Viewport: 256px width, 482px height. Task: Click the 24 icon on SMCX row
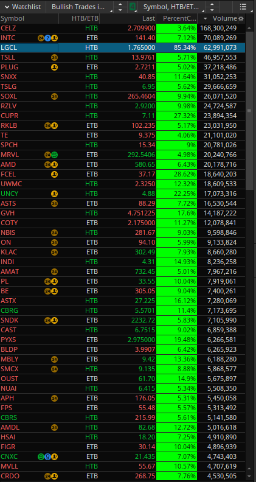tap(54, 369)
